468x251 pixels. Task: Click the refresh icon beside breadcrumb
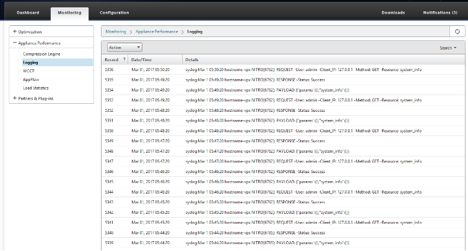pyautogui.click(x=457, y=32)
